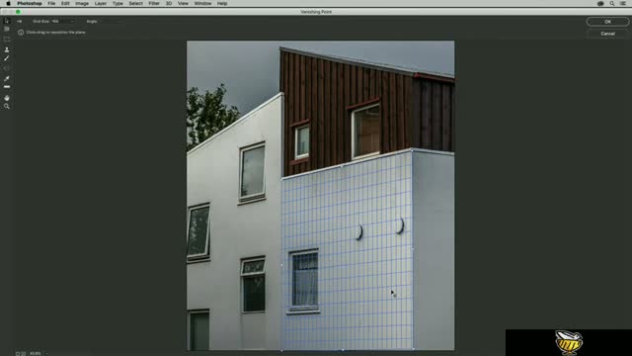Viewport: 632px width, 356px height.
Task: Open the Help menu
Action: pos(222,3)
